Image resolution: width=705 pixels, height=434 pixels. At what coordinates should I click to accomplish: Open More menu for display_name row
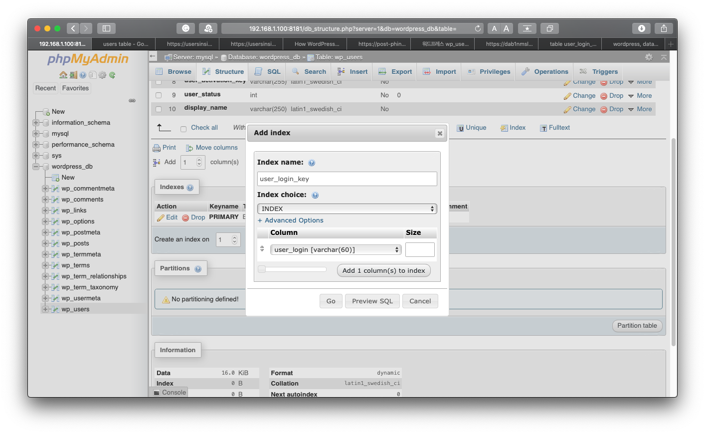point(640,109)
